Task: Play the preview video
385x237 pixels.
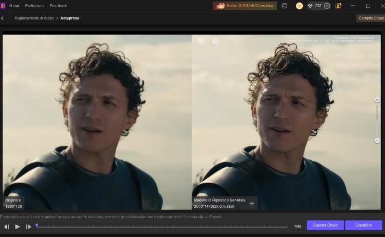Action: click(17, 227)
